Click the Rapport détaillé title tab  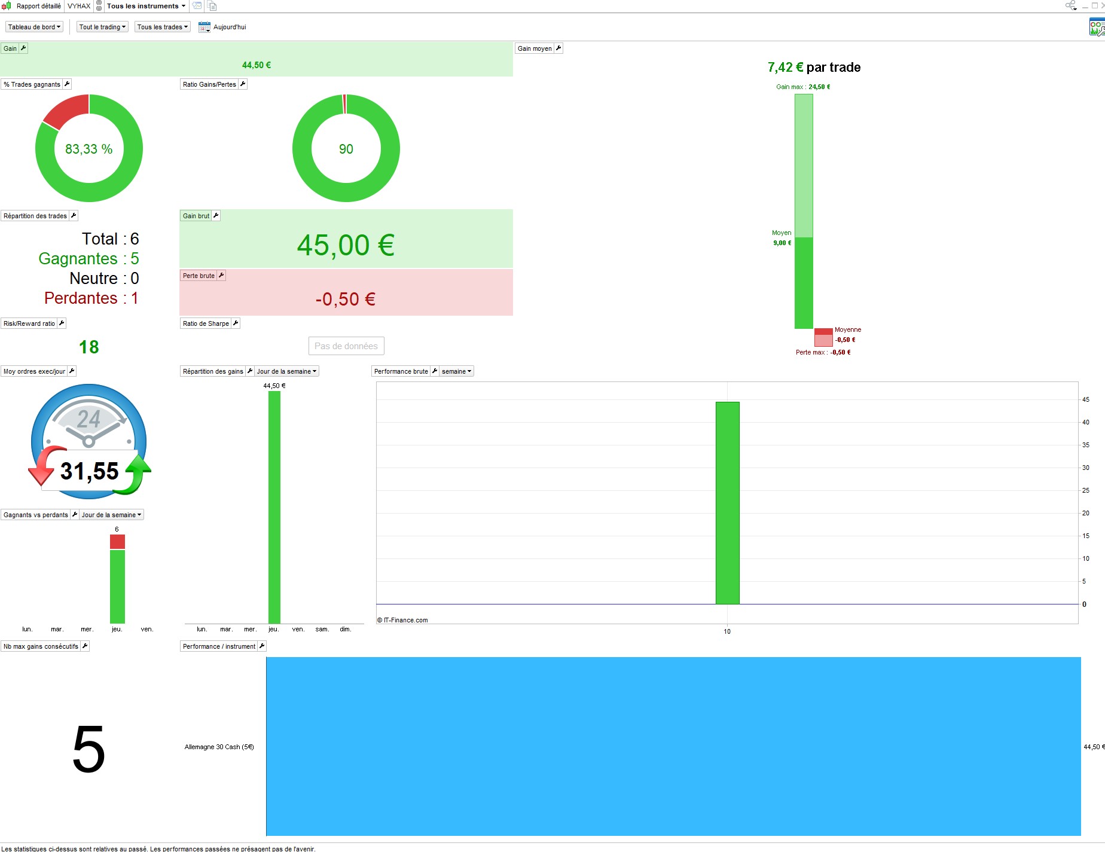click(39, 6)
